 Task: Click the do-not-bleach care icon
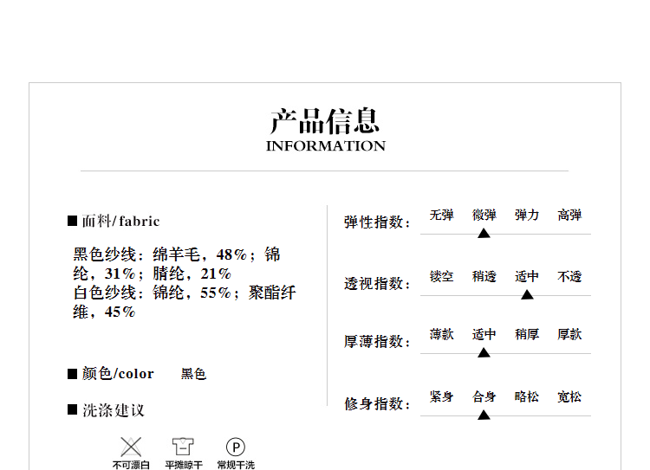click(131, 447)
